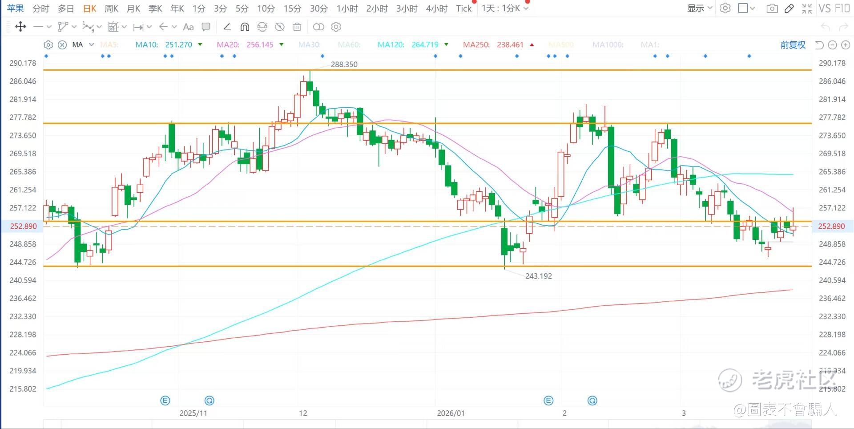Click the first E earnings marker near 2025/11

pyautogui.click(x=165, y=401)
